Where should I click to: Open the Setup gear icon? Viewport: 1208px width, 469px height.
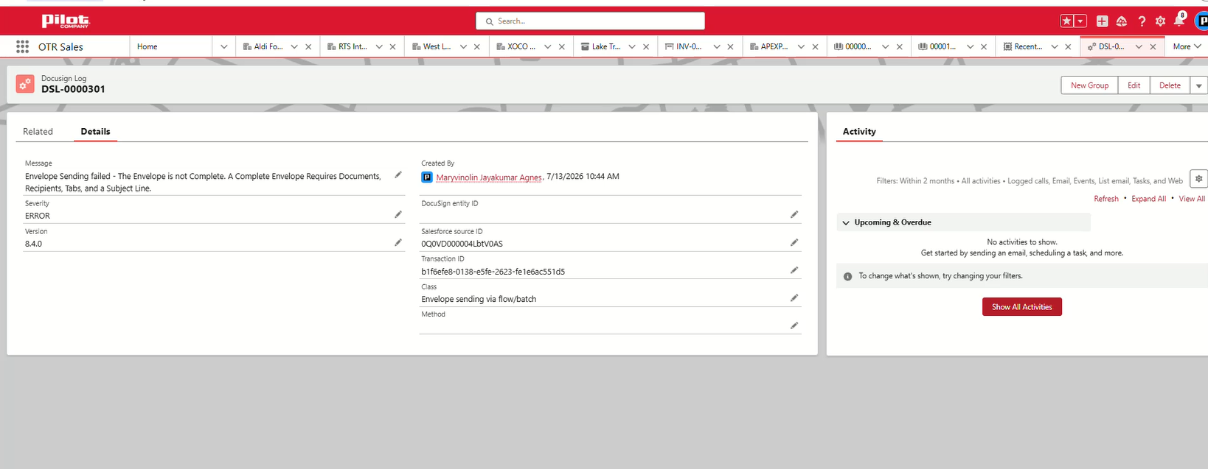1160,21
